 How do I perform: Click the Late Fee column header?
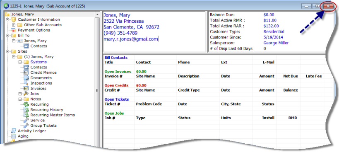tap(314, 76)
